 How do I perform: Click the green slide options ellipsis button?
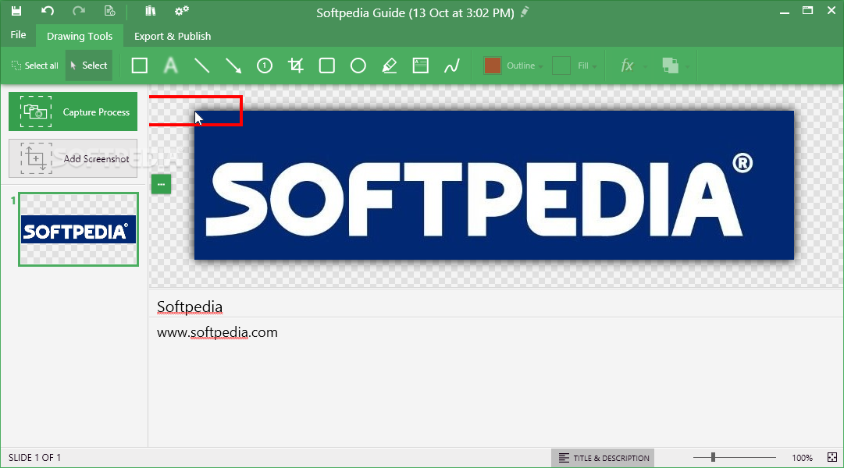(x=161, y=184)
